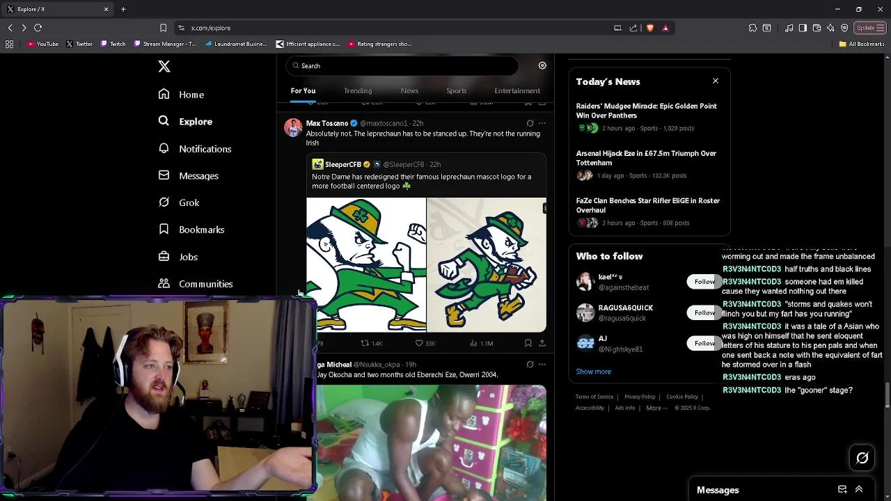Open Notifications from the sidebar
The image size is (891, 501).
pyautogui.click(x=194, y=149)
